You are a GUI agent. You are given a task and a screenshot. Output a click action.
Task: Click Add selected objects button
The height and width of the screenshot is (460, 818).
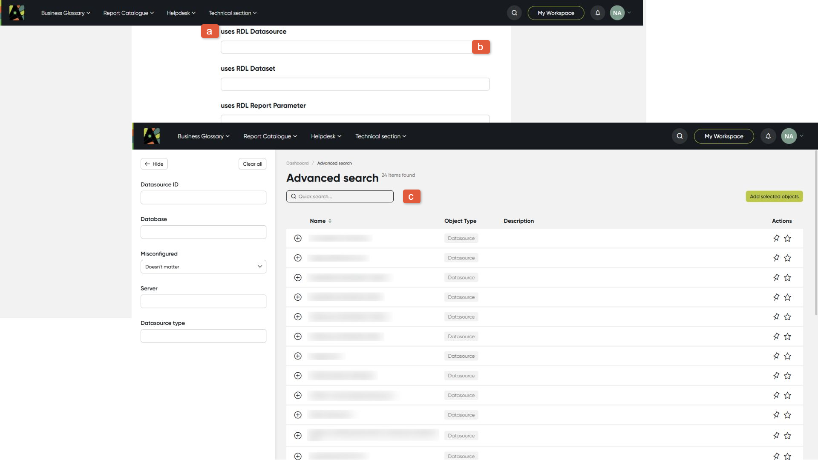click(774, 196)
